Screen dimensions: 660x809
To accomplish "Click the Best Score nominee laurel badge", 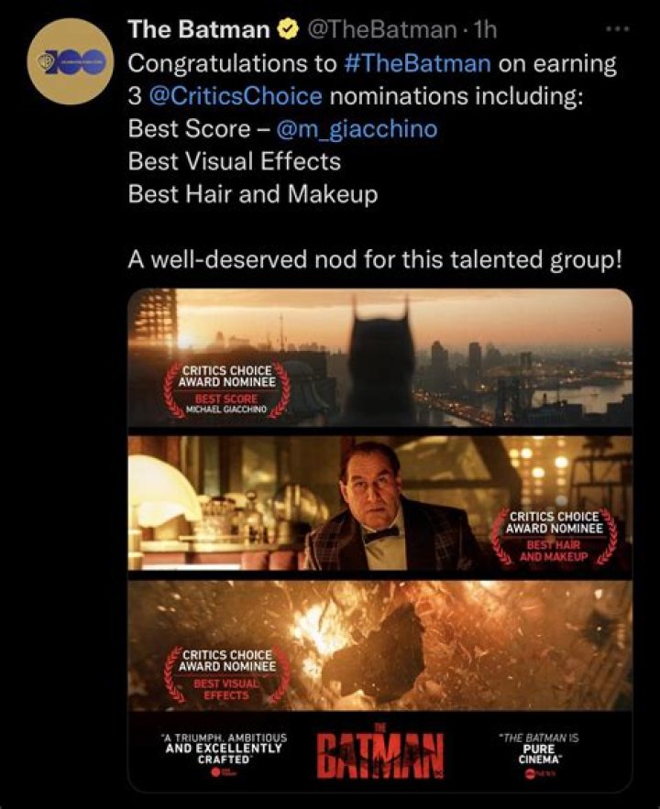I will (226, 389).
